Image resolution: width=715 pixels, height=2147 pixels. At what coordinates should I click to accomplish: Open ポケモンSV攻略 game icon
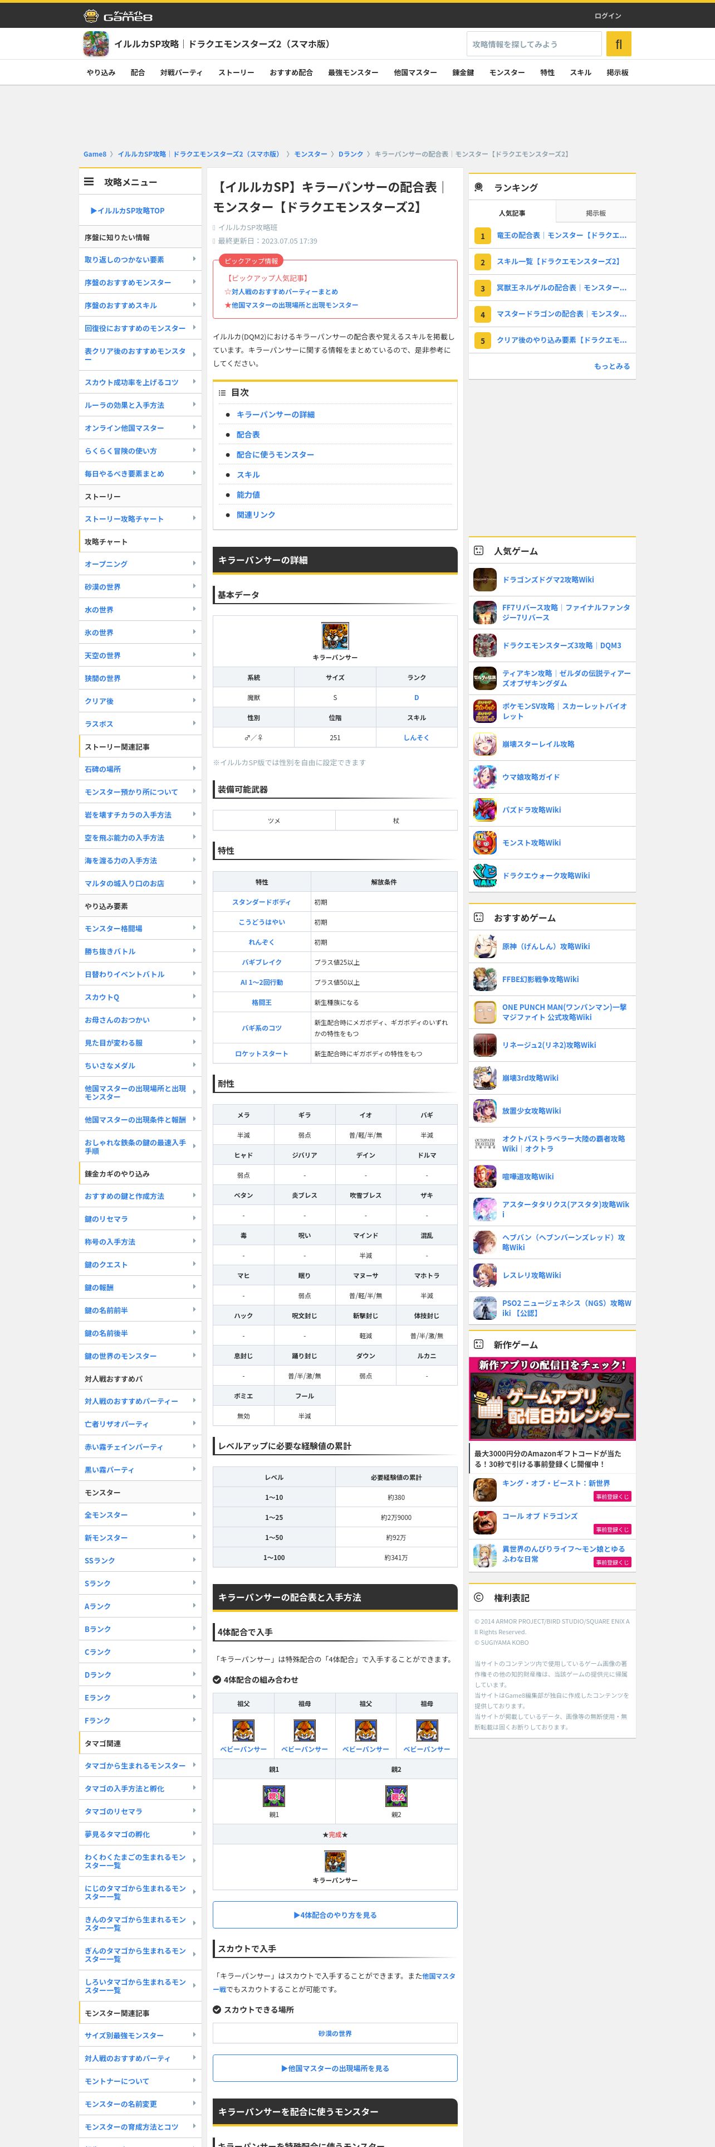[x=484, y=711]
